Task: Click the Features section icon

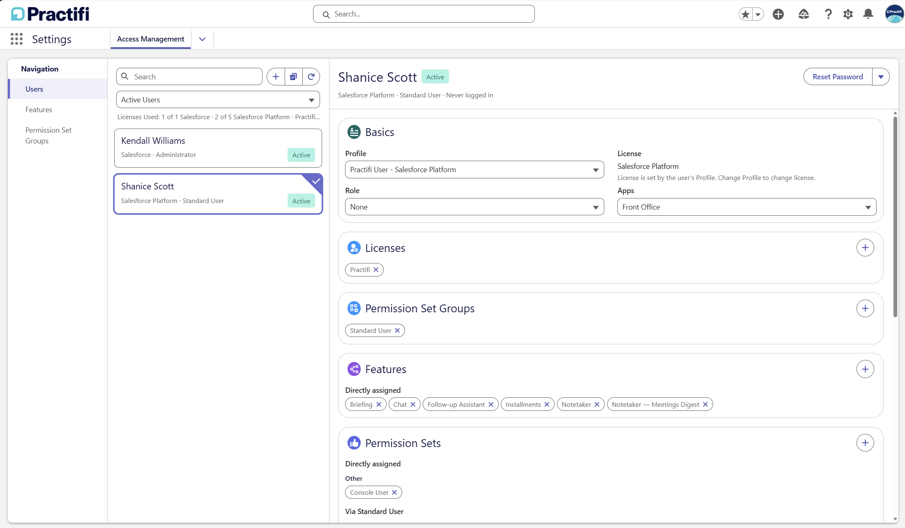Action: point(354,369)
